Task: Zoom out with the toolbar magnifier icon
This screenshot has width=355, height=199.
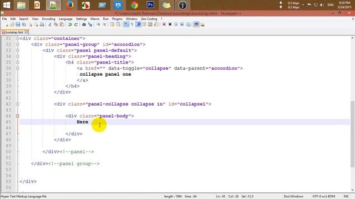Action: tap(104, 24)
